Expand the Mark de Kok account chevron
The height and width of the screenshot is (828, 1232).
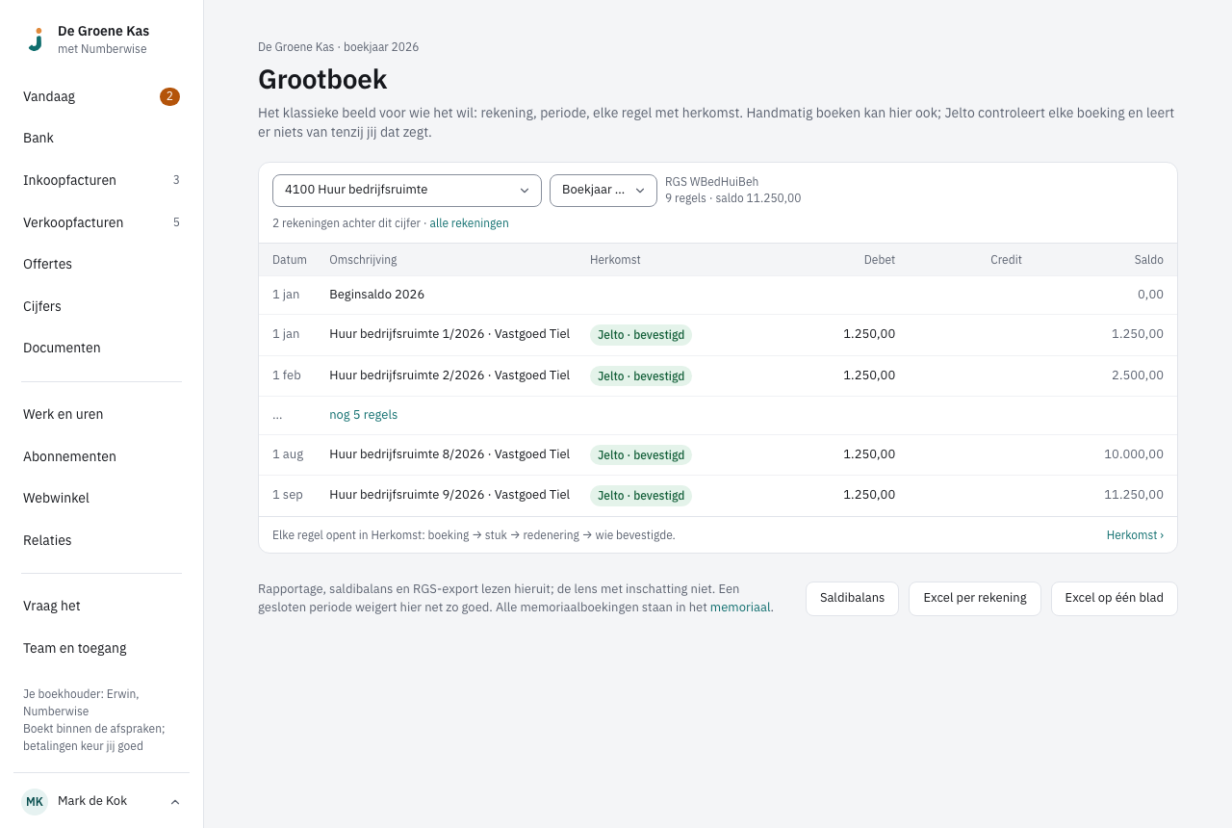click(x=175, y=802)
